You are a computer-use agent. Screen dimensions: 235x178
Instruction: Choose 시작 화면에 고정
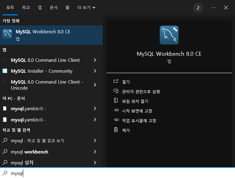click(137, 111)
